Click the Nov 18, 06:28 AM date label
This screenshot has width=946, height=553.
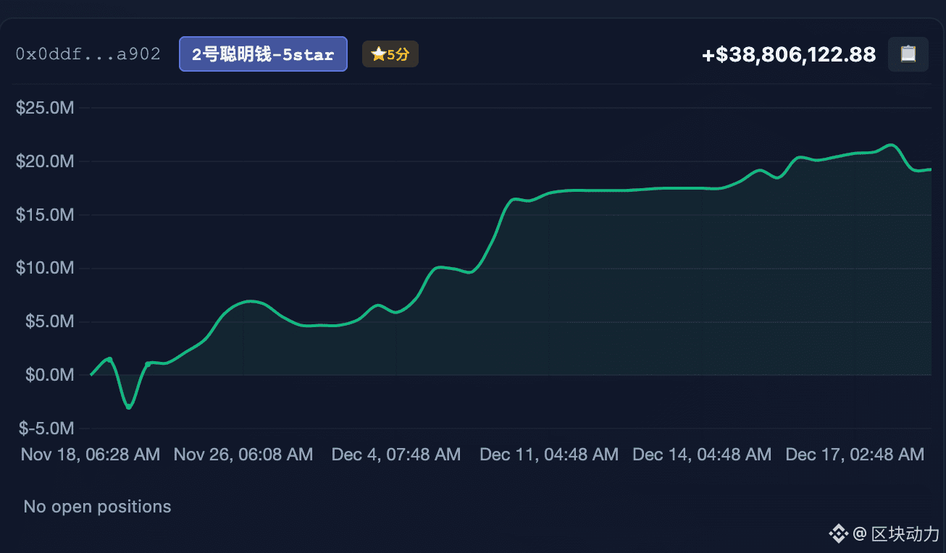tap(91, 455)
